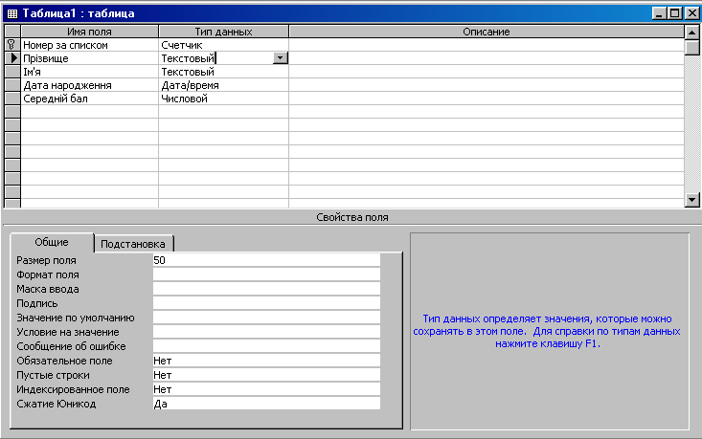Close the Таблица1 window

692,13
